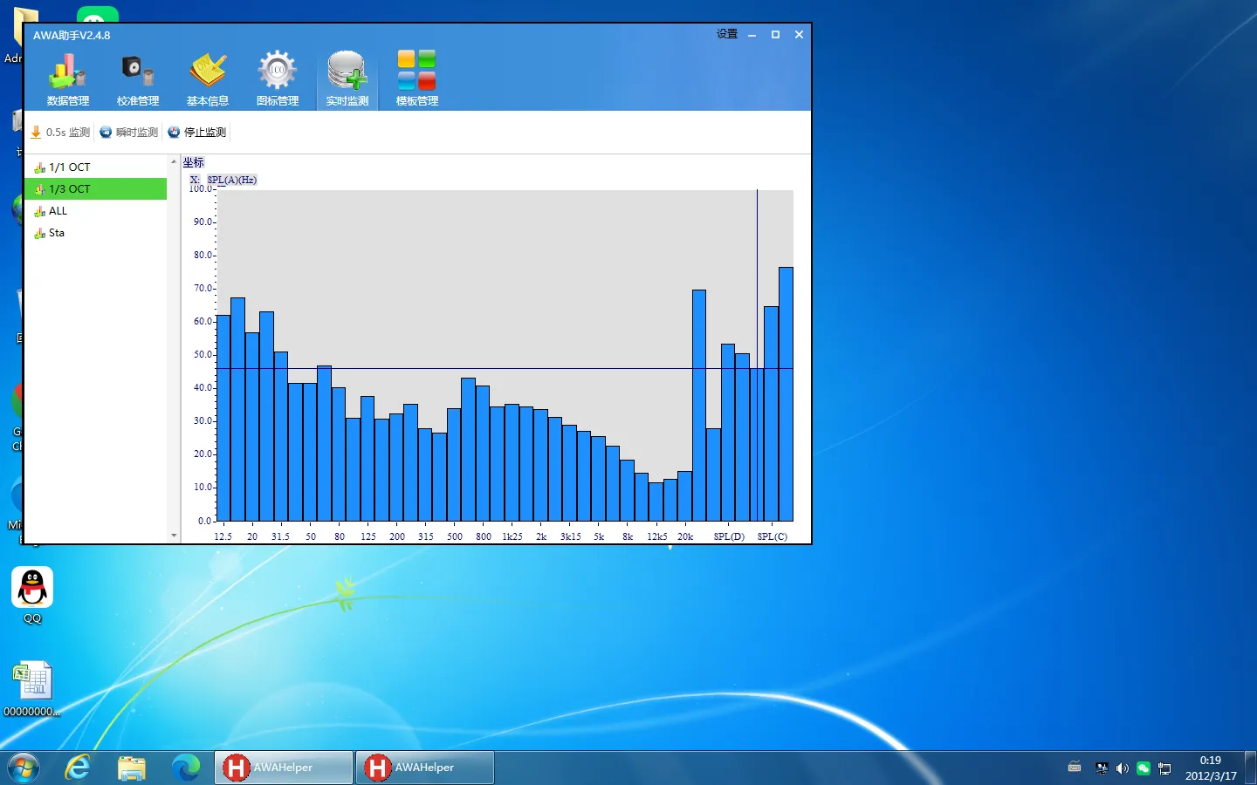Minimize the AWA助手 window

pyautogui.click(x=752, y=35)
